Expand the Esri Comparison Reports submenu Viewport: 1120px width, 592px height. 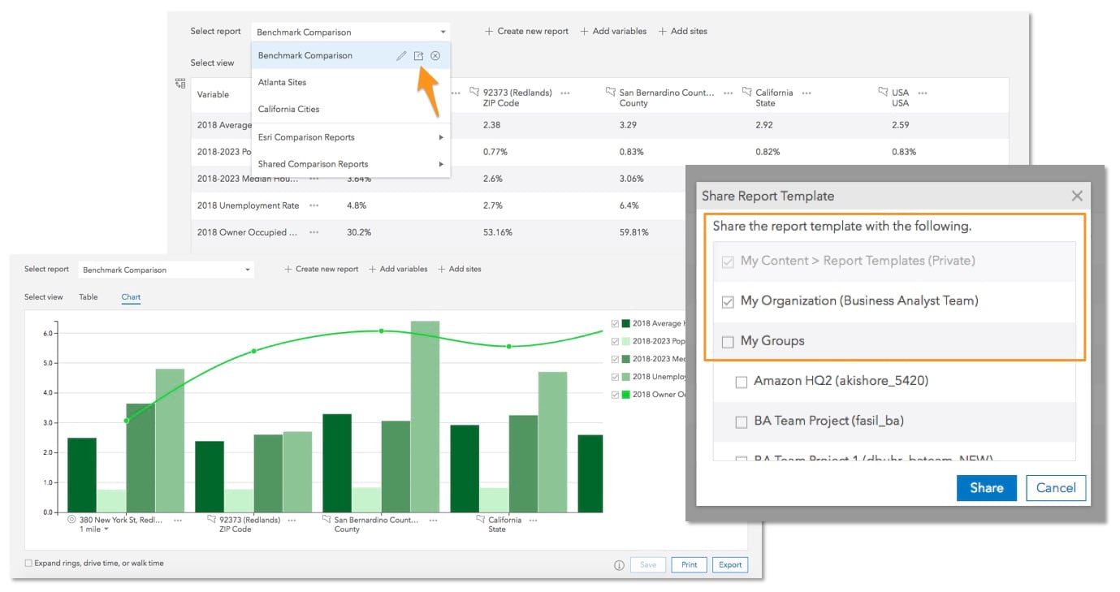tap(350, 137)
